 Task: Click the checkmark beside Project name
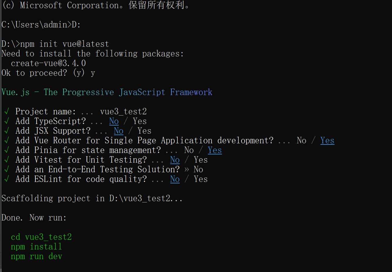point(6,112)
